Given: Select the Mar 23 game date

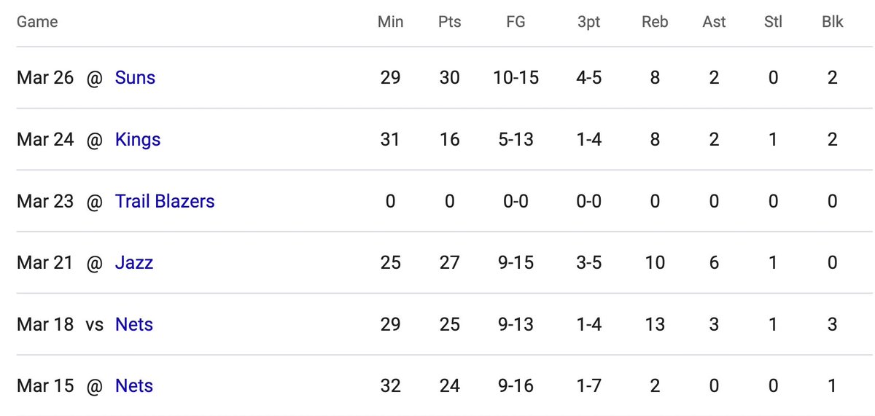Looking at the screenshot, I should pos(45,201).
